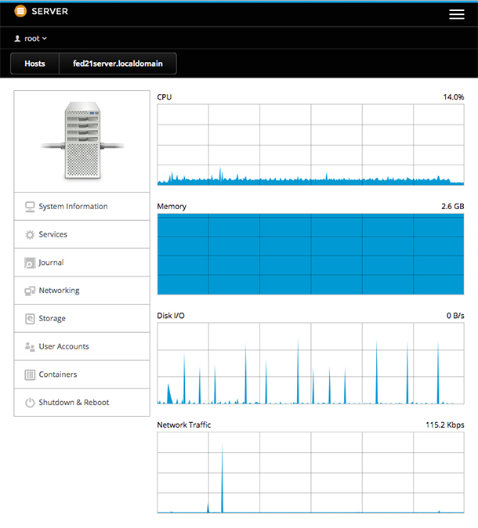The height and width of the screenshot is (528, 478).
Task: Click the Disk I/O graph
Action: 310,363
